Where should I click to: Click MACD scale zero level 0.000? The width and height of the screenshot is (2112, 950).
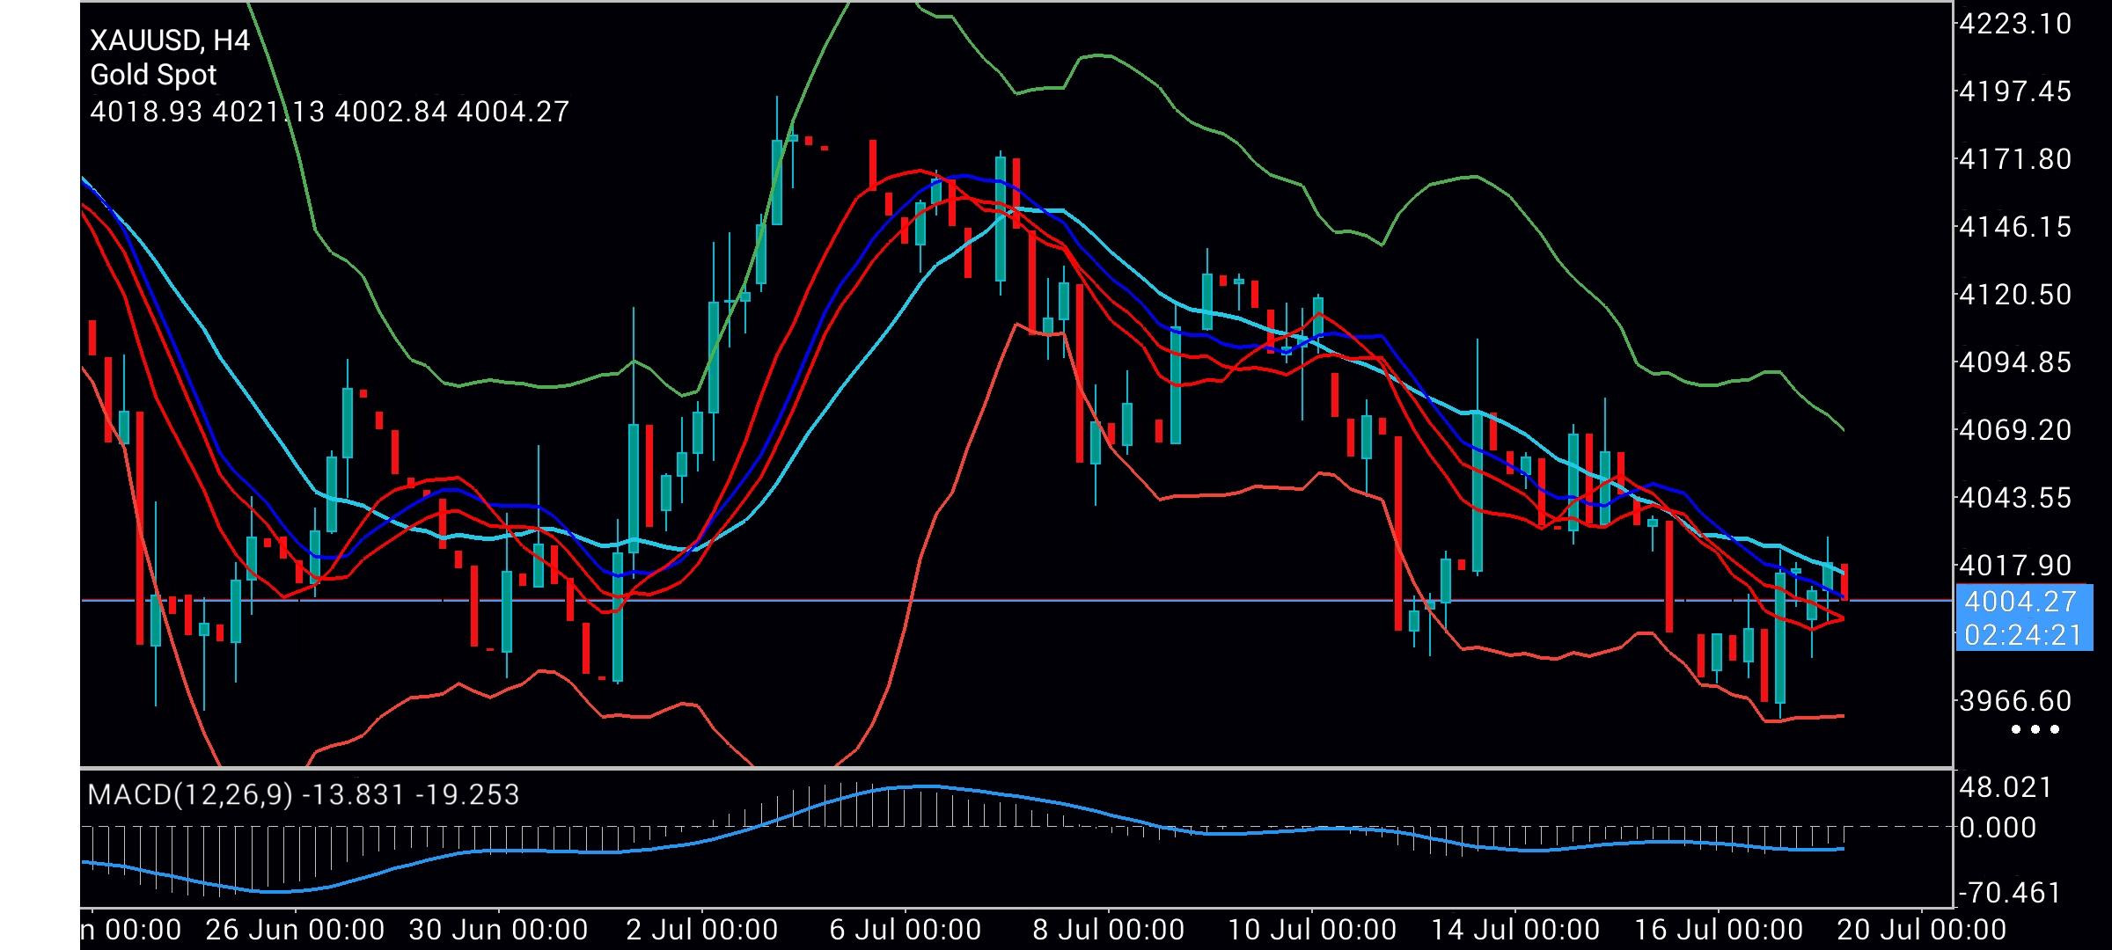pyautogui.click(x=1998, y=828)
